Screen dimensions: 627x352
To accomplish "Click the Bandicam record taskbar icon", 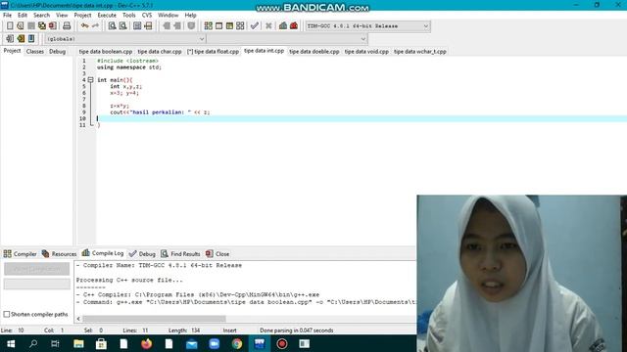I will 282,343.
